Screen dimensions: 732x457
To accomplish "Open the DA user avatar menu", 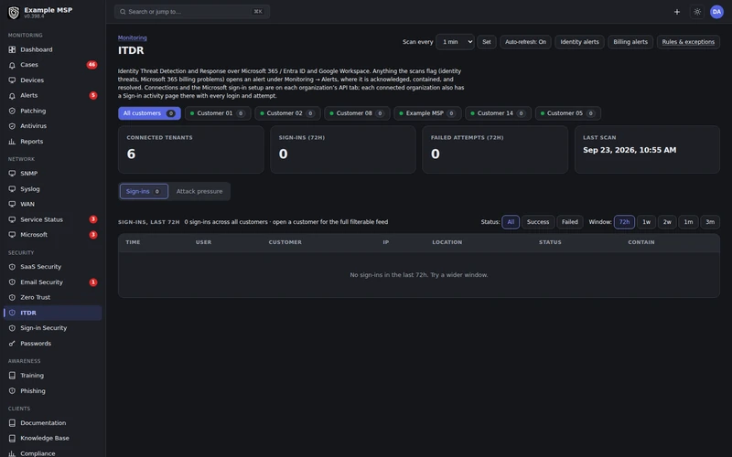I will pos(716,12).
